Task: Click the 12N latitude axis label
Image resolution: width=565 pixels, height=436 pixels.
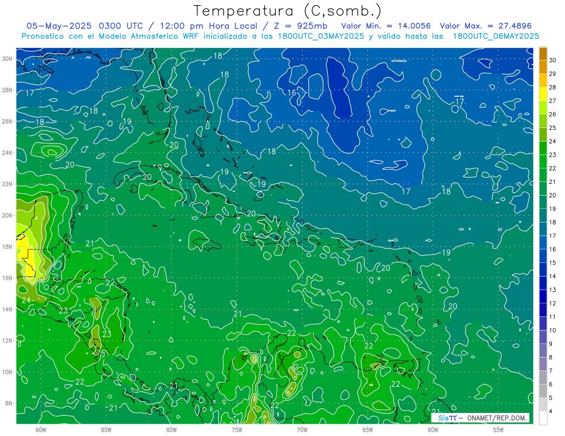Action: 8,341
